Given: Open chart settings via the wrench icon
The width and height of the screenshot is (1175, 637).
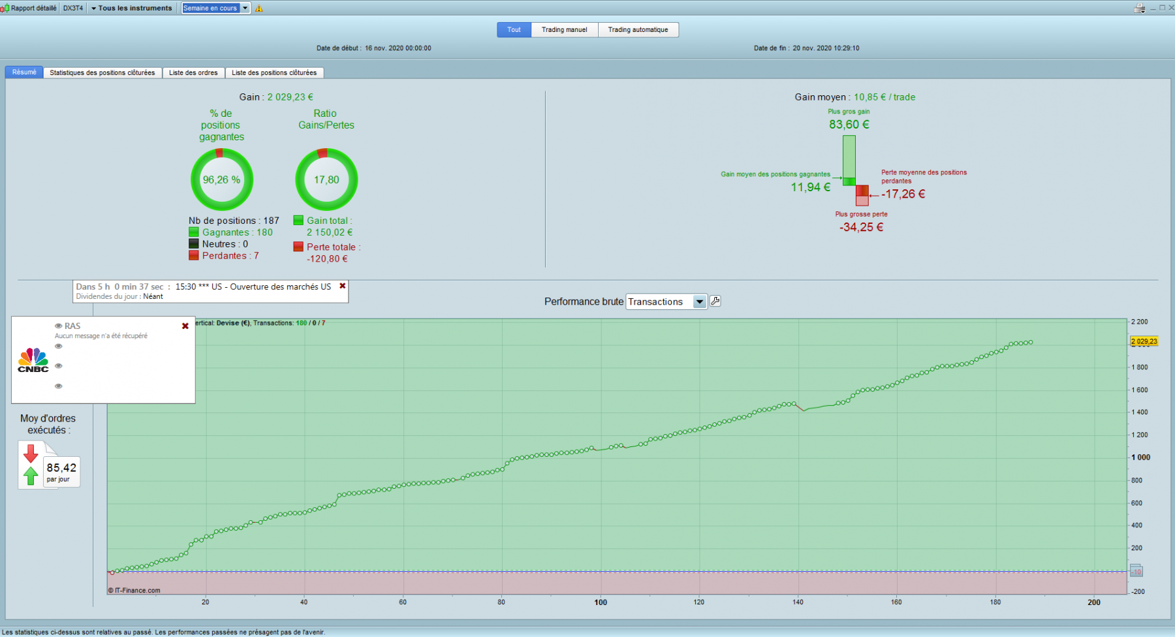Looking at the screenshot, I should pos(715,301).
